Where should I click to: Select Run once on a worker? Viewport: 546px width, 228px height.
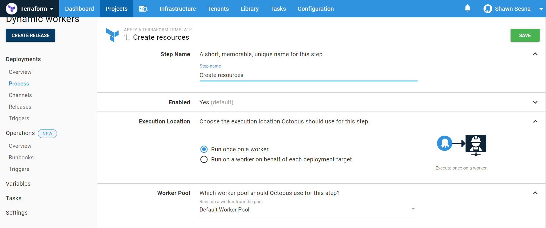[x=204, y=149]
